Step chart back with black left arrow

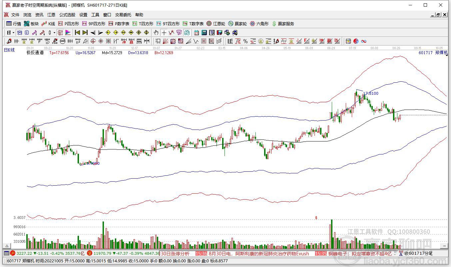(93, 33)
